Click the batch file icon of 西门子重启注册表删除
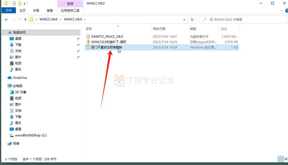This screenshot has width=288, height=165. pos(88,47)
